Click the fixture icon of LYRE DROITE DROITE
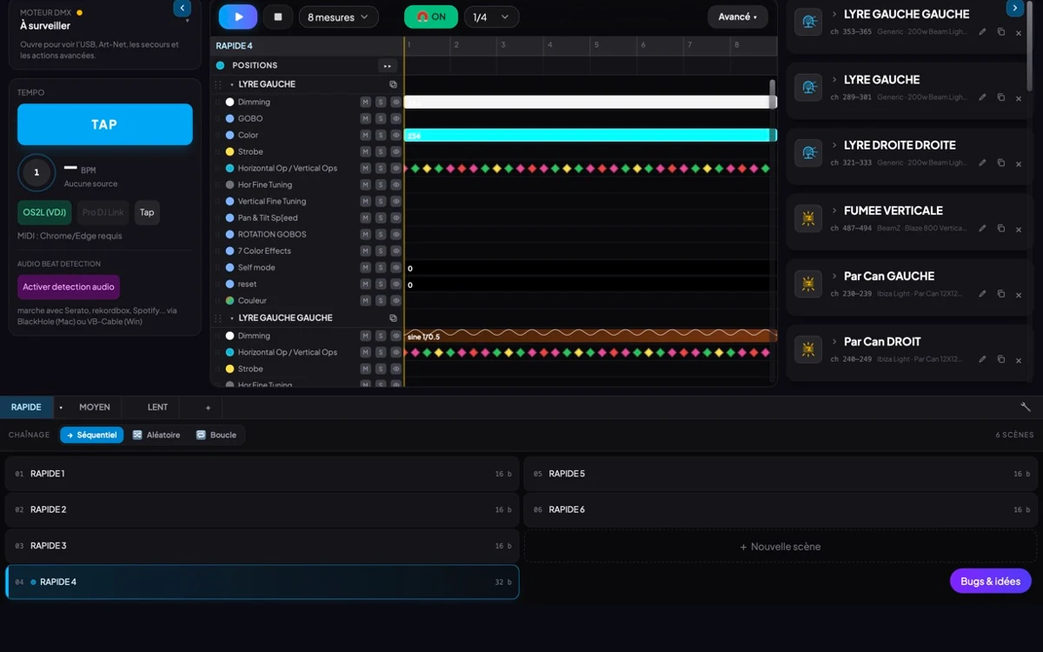The height and width of the screenshot is (652, 1043). pos(808,153)
